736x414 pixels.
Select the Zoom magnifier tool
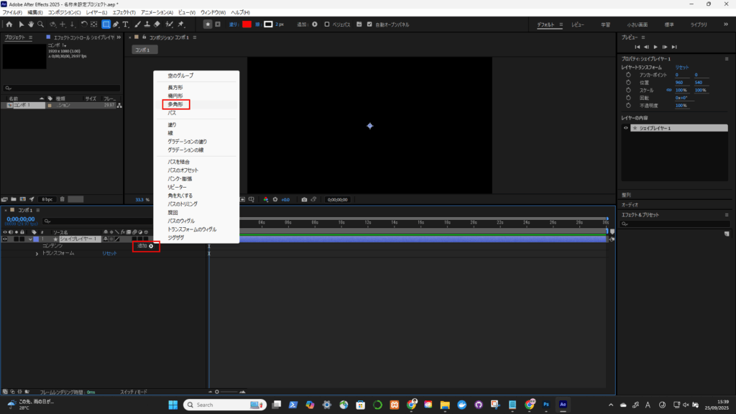[x=41, y=24]
